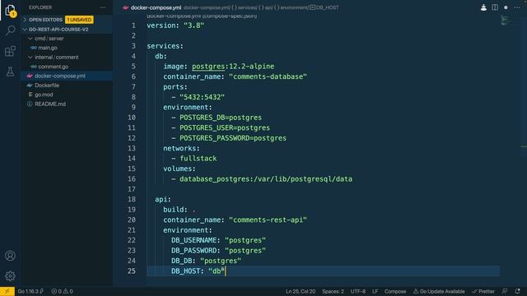Open the errors and warnings counter
527x296 pixels.
pos(62,291)
